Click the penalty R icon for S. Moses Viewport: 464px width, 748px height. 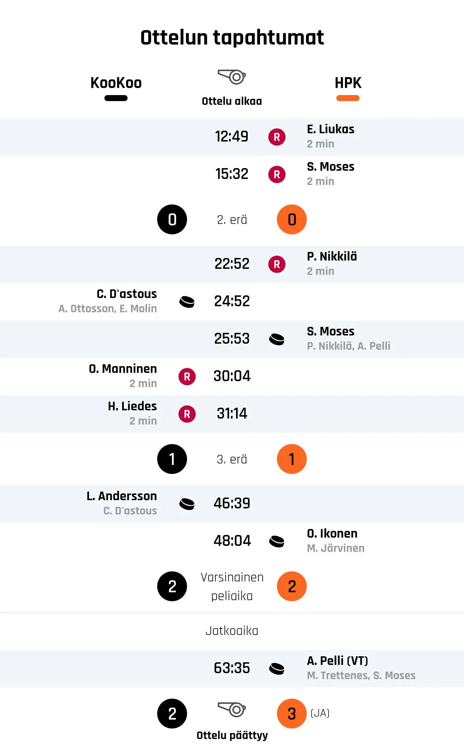(x=277, y=174)
